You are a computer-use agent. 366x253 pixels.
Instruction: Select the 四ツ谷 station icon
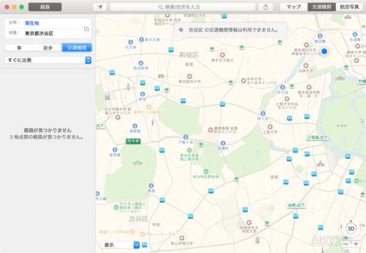click(x=263, y=114)
